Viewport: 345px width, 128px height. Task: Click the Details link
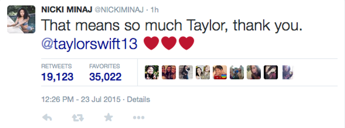139,100
